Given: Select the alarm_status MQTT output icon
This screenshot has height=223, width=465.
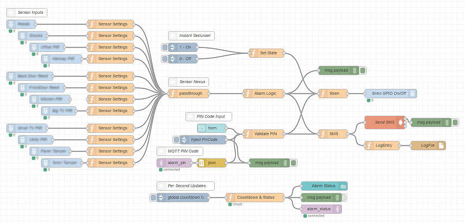Looking at the screenshot, I should 337,209.
